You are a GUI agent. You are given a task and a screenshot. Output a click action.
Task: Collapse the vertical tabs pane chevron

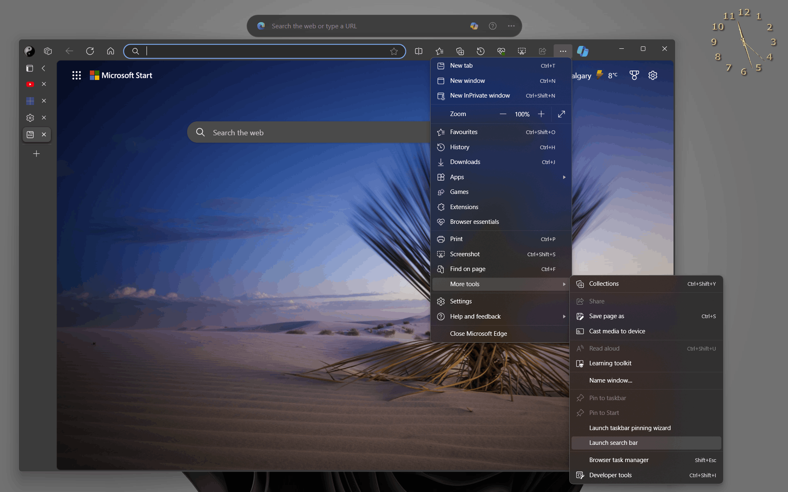pos(44,68)
